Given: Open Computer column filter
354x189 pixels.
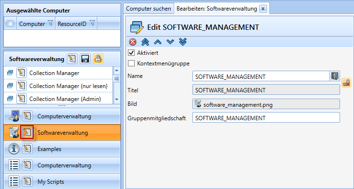Looking at the screenshot, I should point(51,23).
